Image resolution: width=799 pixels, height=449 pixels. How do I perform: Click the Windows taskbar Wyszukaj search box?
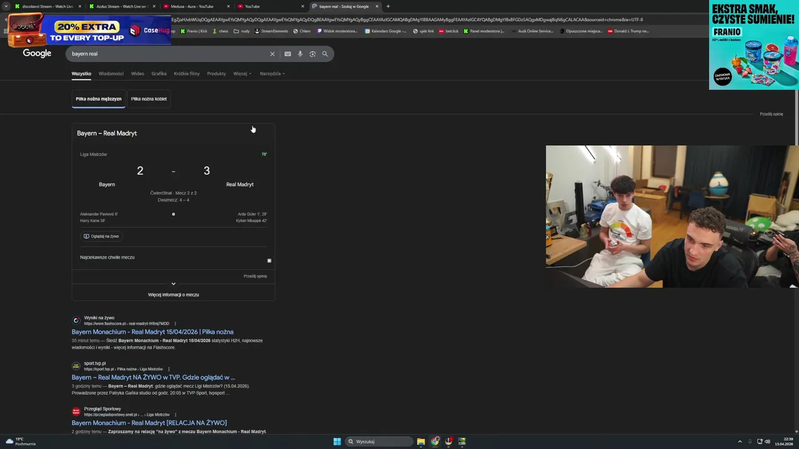click(x=380, y=442)
